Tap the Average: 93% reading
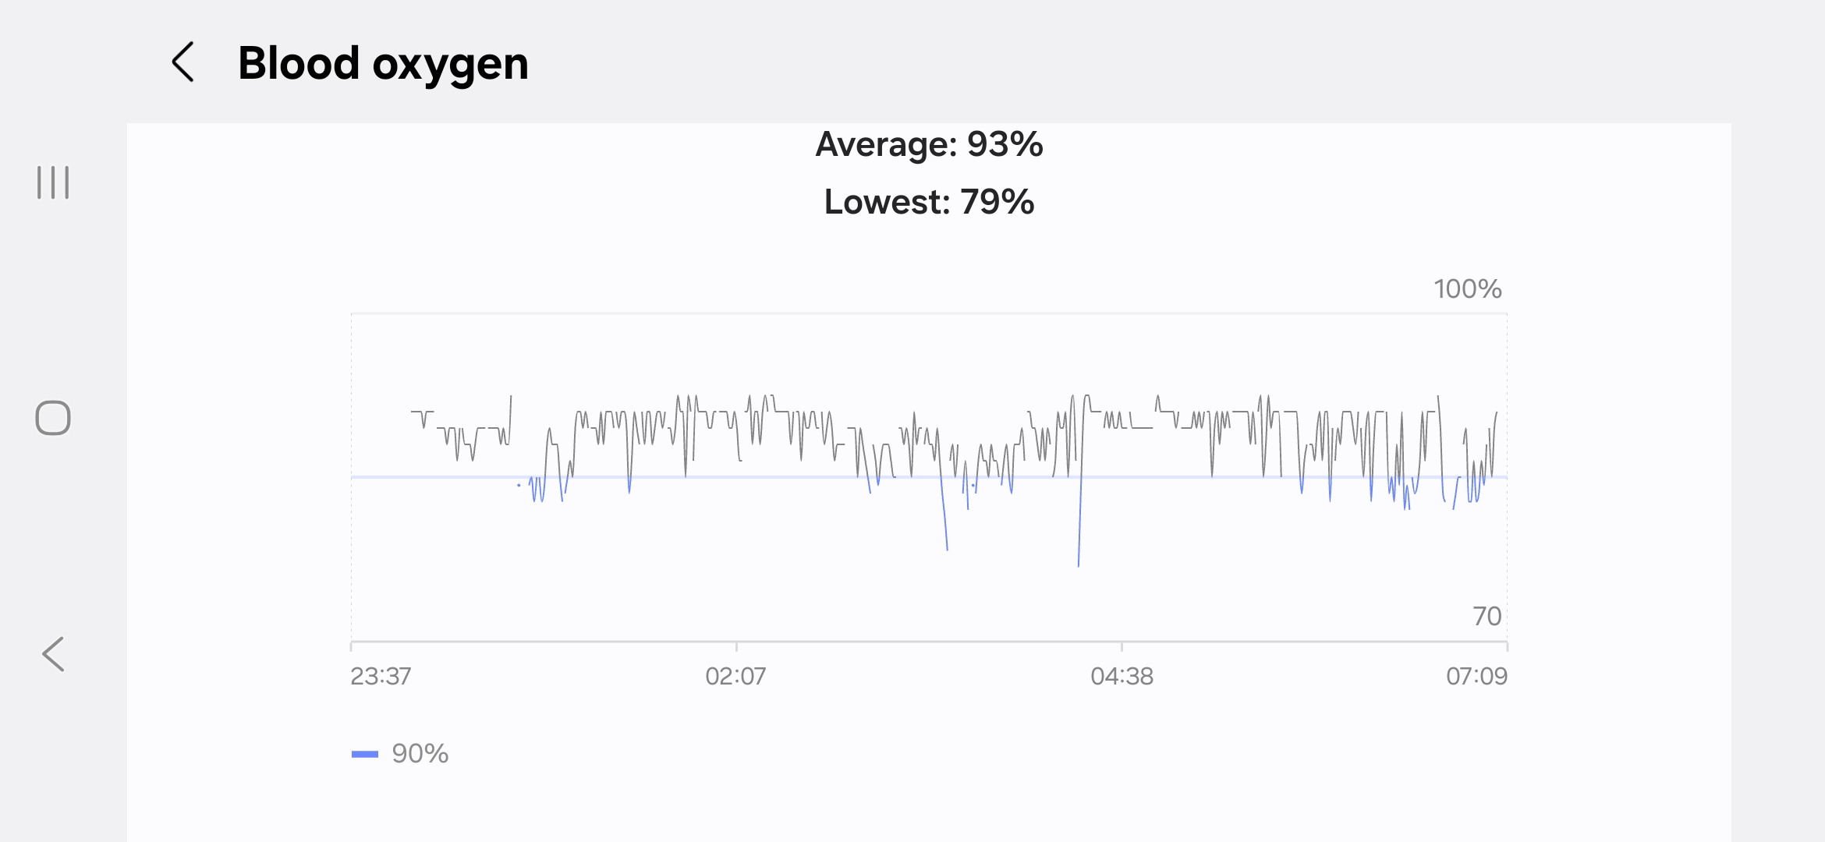 pyautogui.click(x=929, y=144)
